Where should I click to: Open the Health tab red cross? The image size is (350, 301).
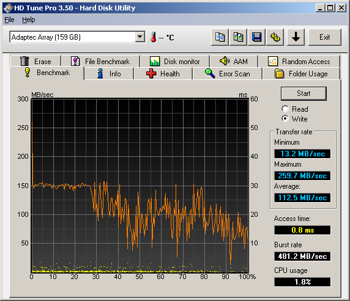[x=151, y=73]
